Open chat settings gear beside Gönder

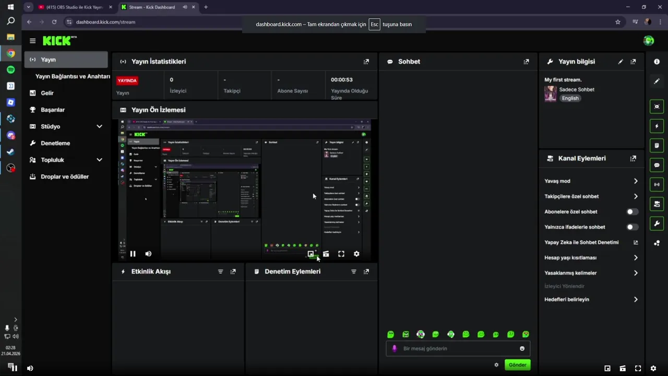tap(496, 365)
